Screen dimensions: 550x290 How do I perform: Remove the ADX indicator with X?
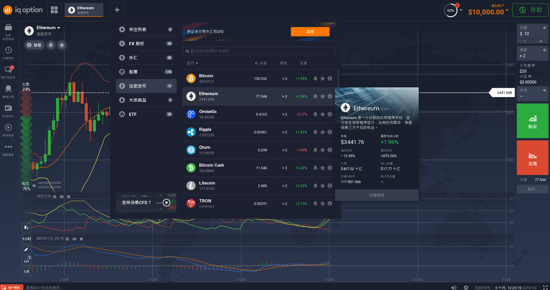[x=69, y=196]
